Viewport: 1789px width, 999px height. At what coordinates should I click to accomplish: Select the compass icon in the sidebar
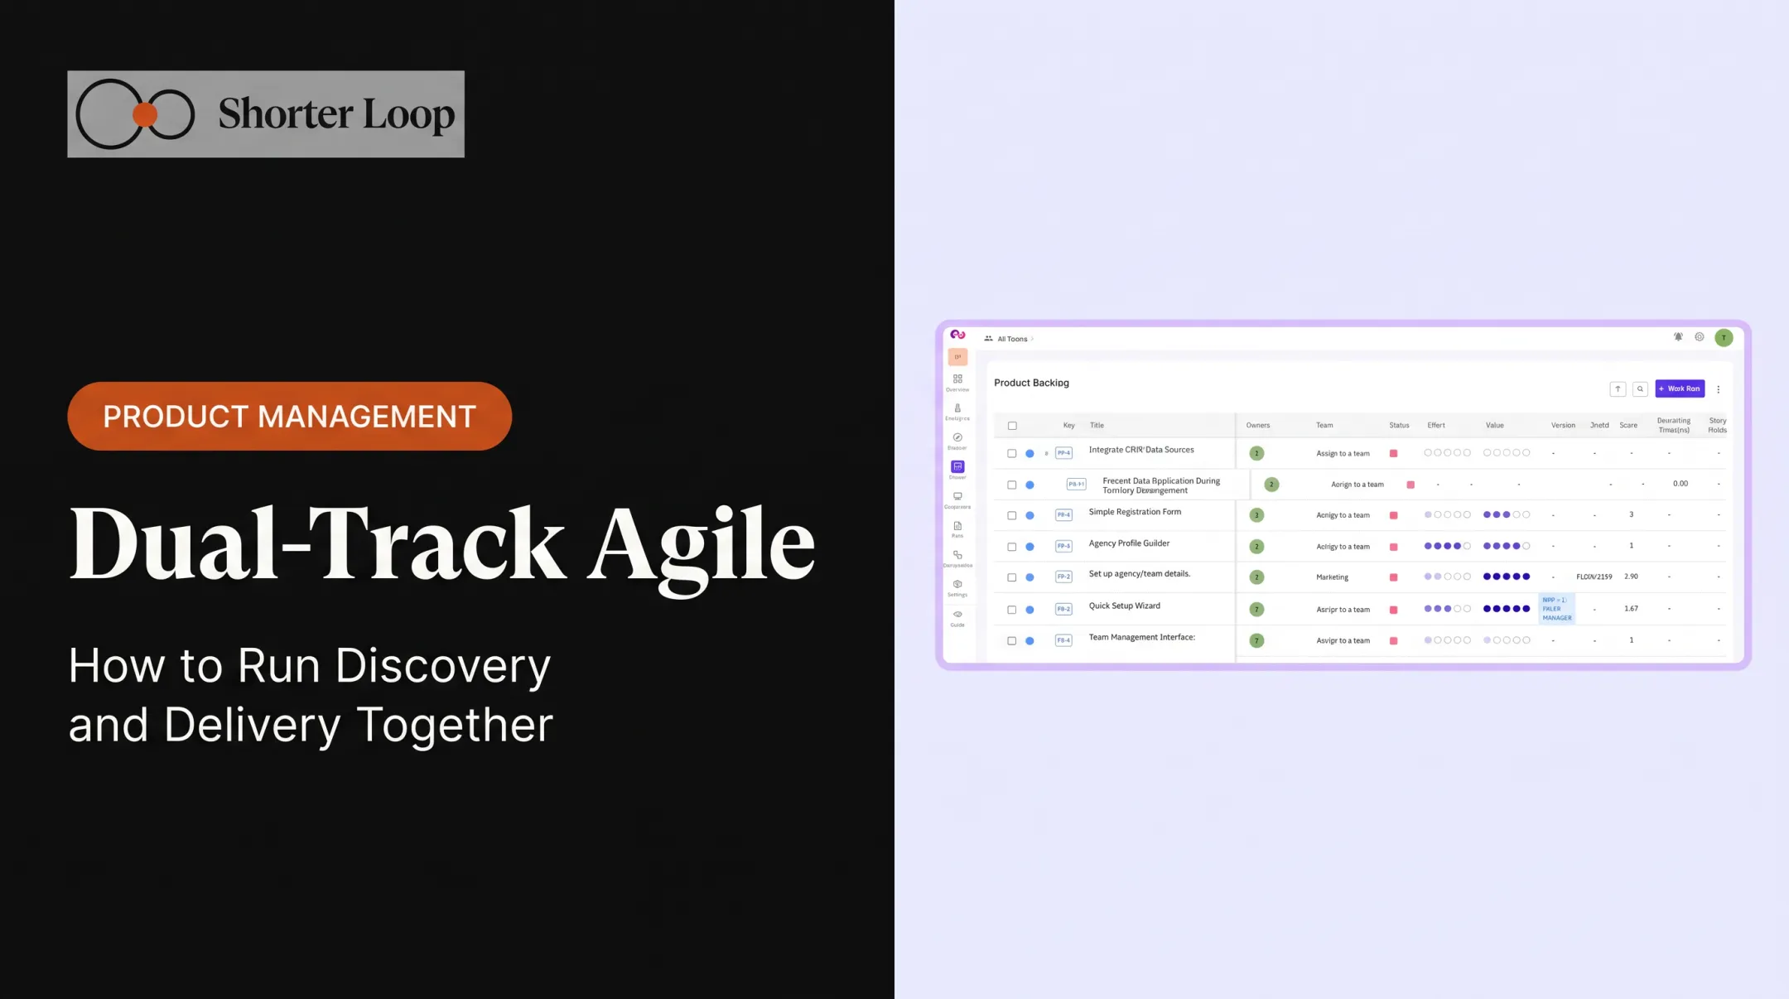(957, 437)
